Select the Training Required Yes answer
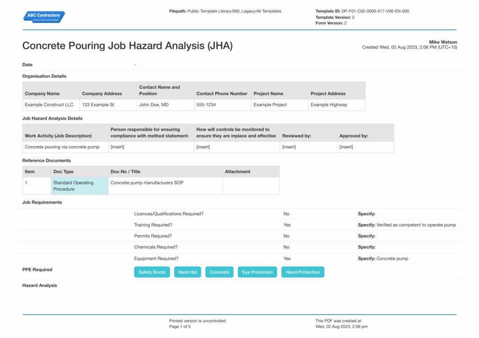The image size is (479, 338). coord(287,225)
